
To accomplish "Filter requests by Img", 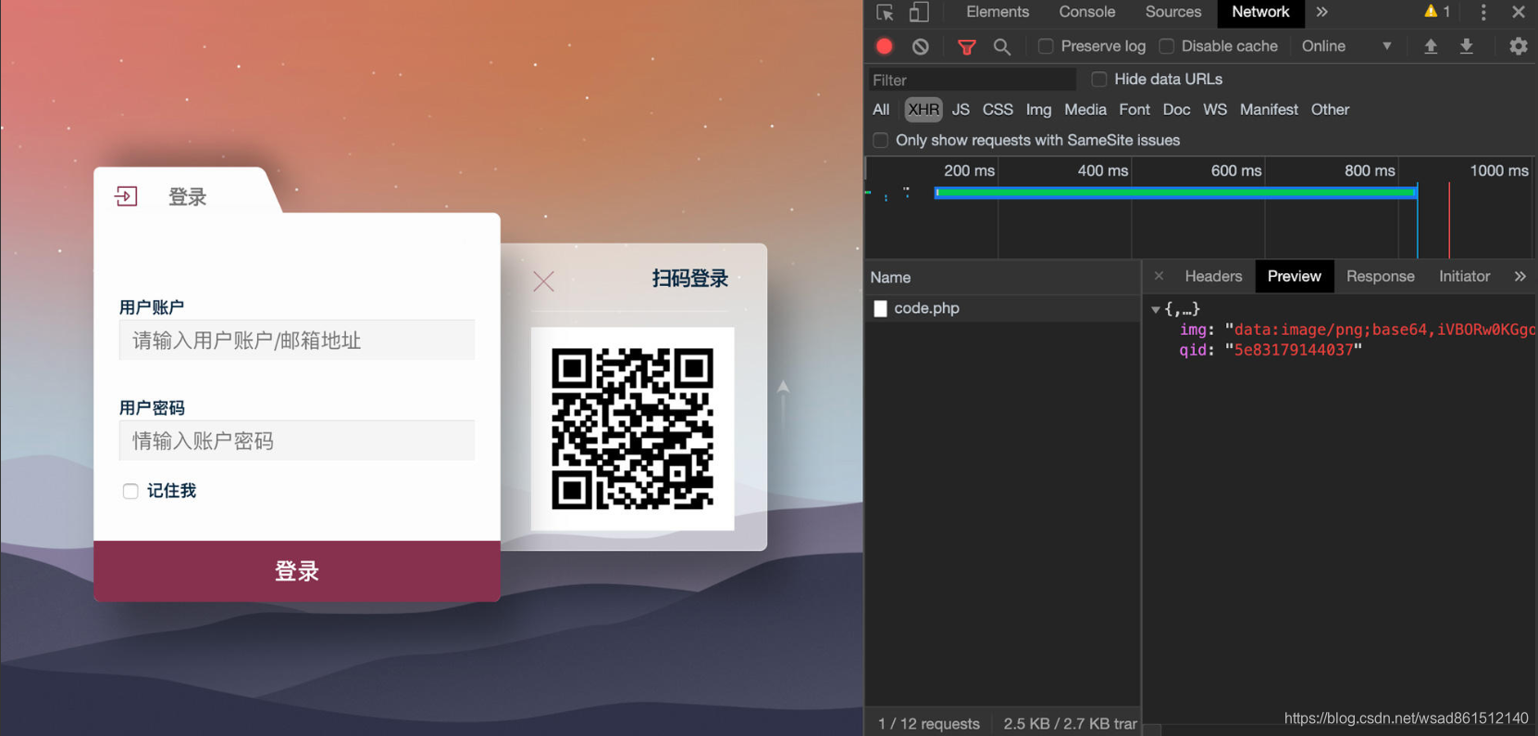I will (x=1038, y=109).
